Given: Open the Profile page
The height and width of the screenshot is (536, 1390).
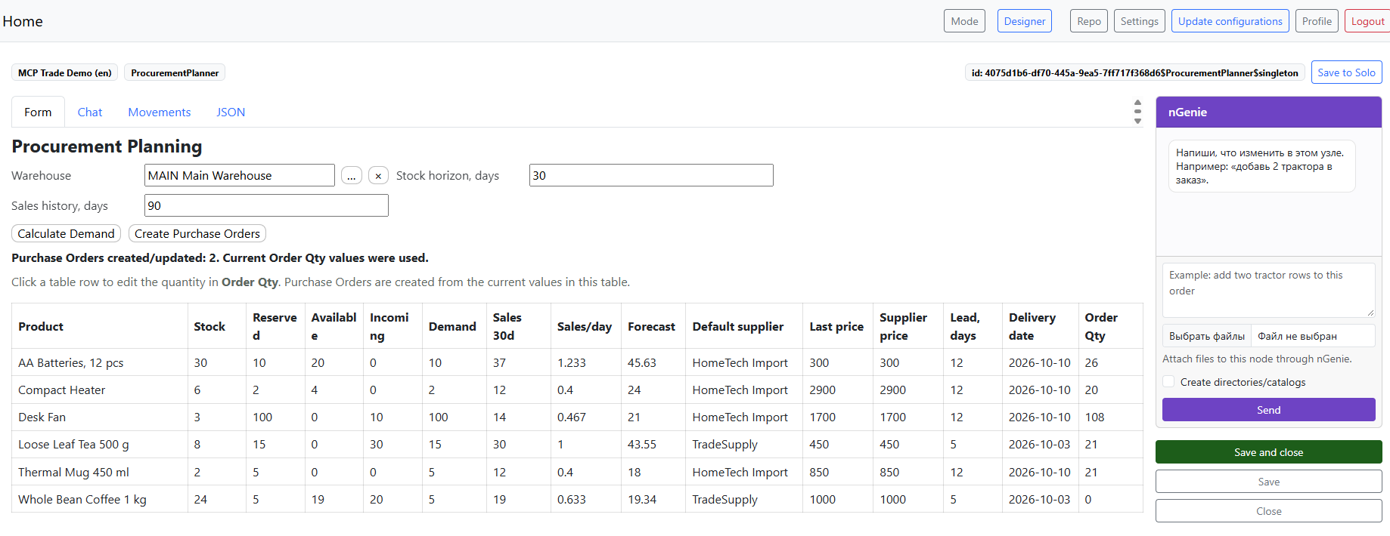Looking at the screenshot, I should click(1317, 21).
